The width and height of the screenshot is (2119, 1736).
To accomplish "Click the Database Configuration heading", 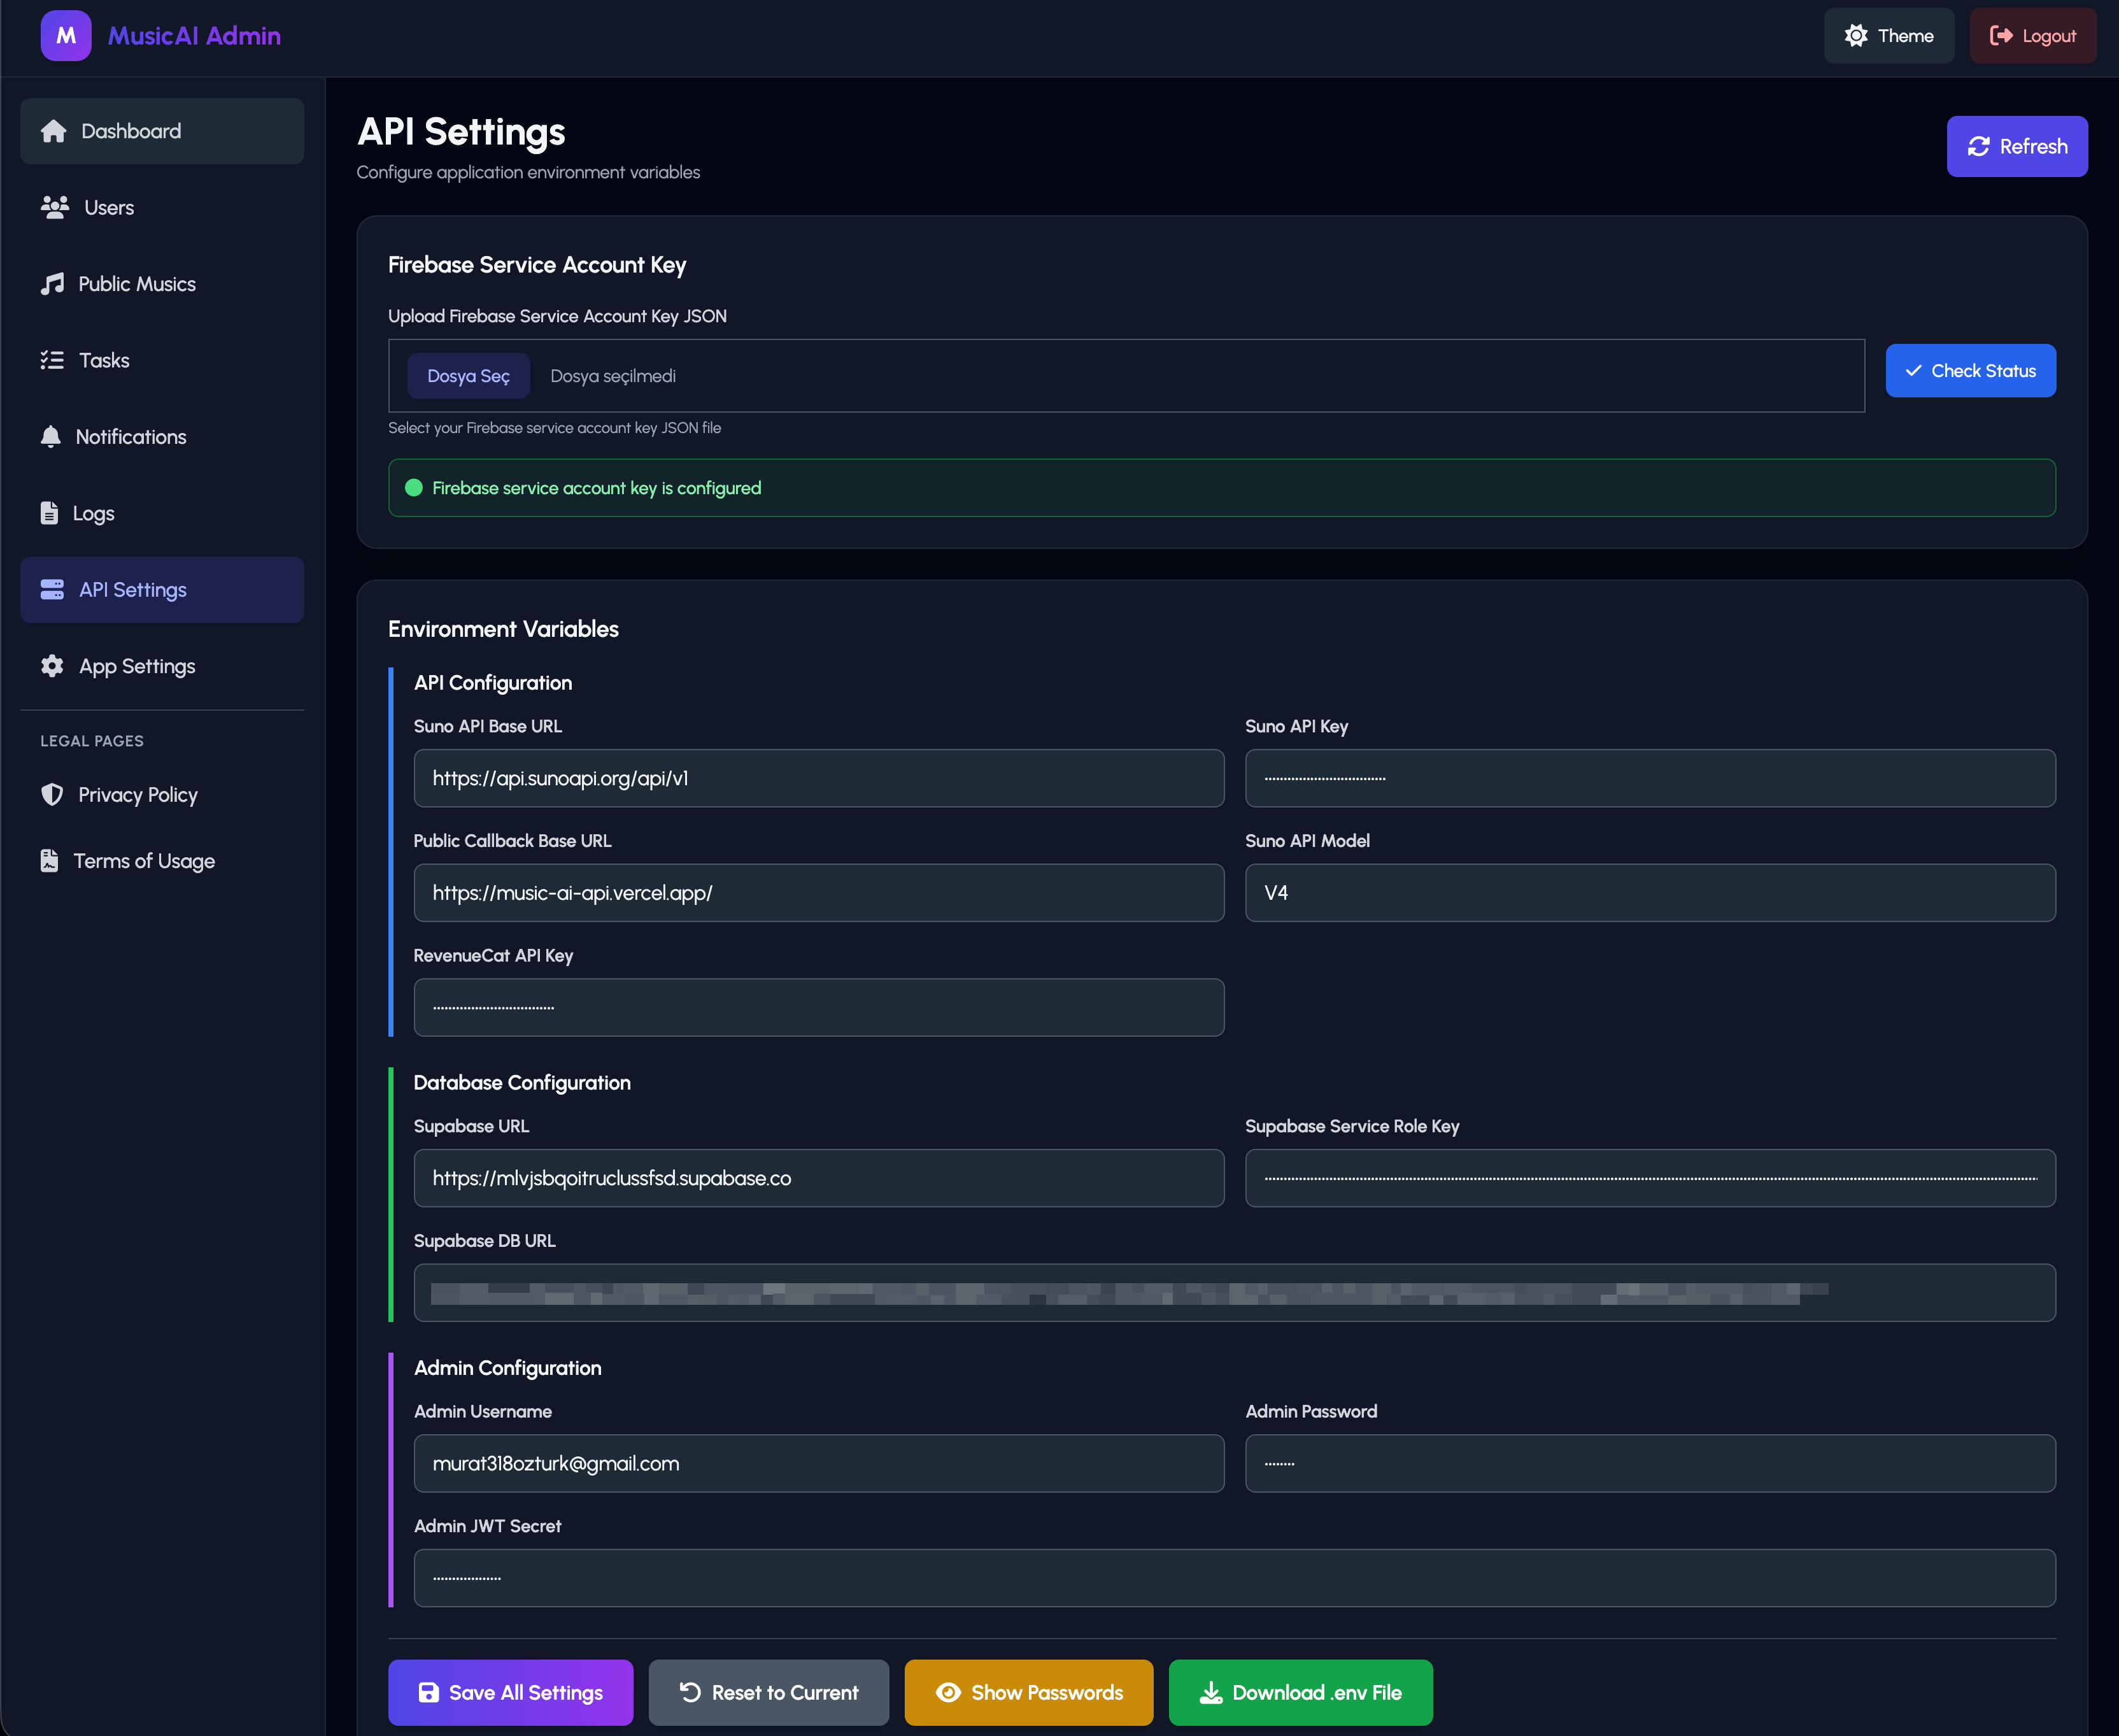I will pos(522,1083).
